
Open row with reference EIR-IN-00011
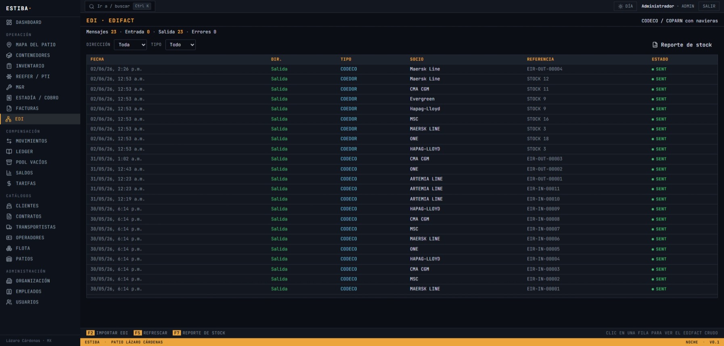pos(402,189)
